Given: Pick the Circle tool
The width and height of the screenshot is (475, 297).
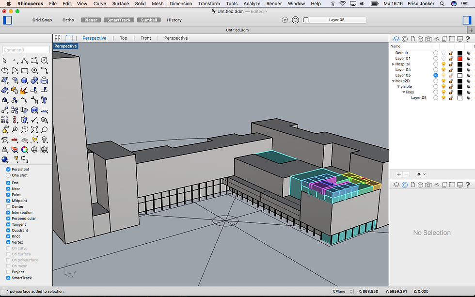Looking at the screenshot, I should (x=44, y=61).
